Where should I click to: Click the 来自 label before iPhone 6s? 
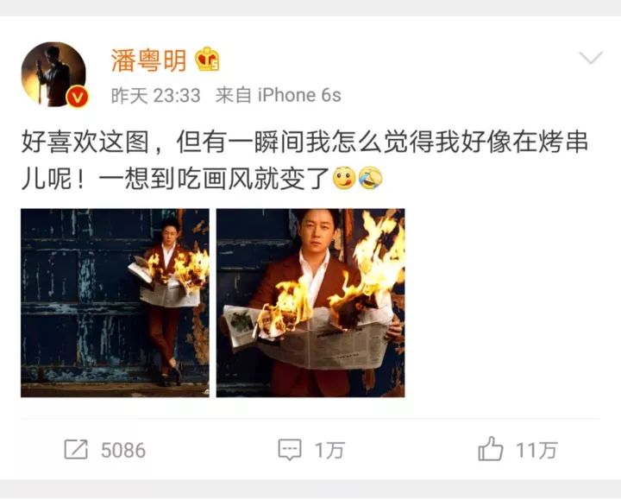pyautogui.click(x=233, y=96)
